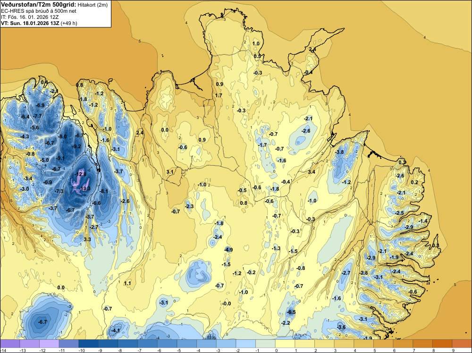472x353 pixels.
Task: Click the -5 label in the legend
Action: pos(178,350)
